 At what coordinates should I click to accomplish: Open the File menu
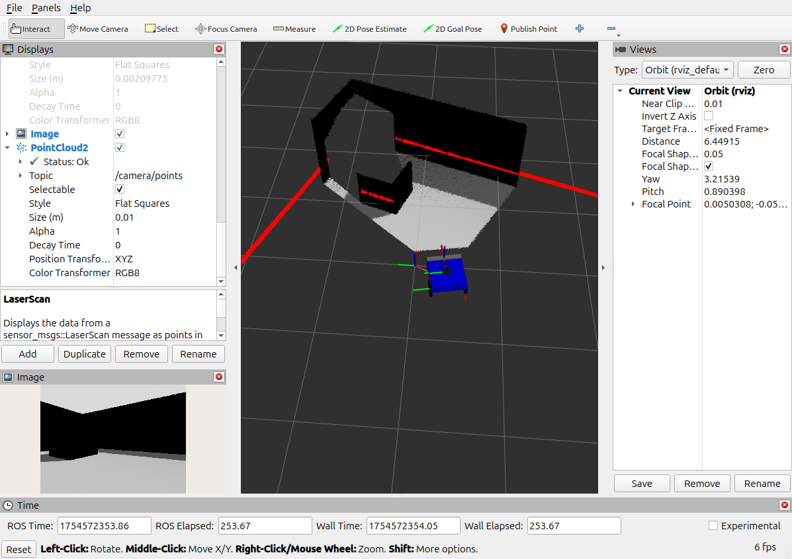14,8
